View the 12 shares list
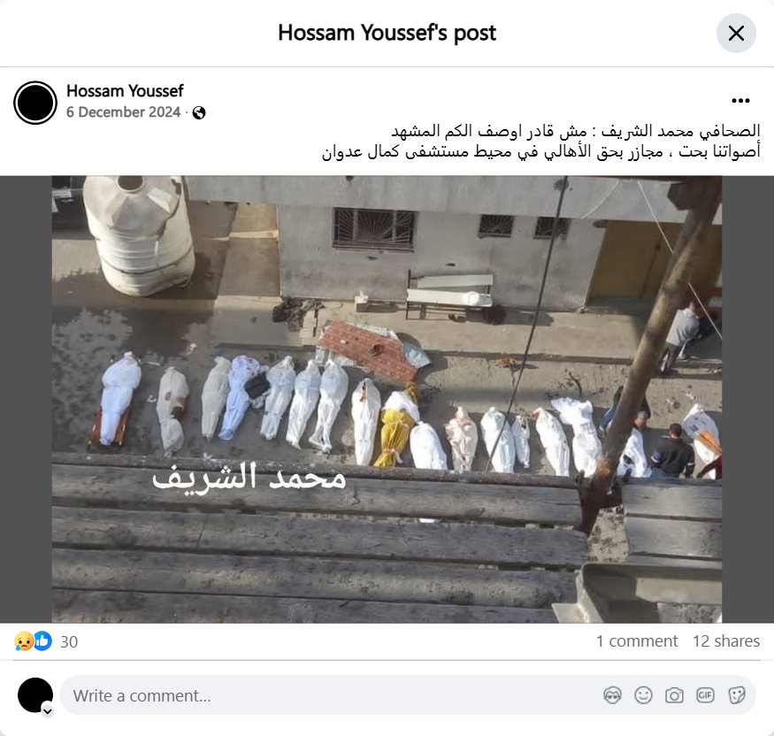 726,640
